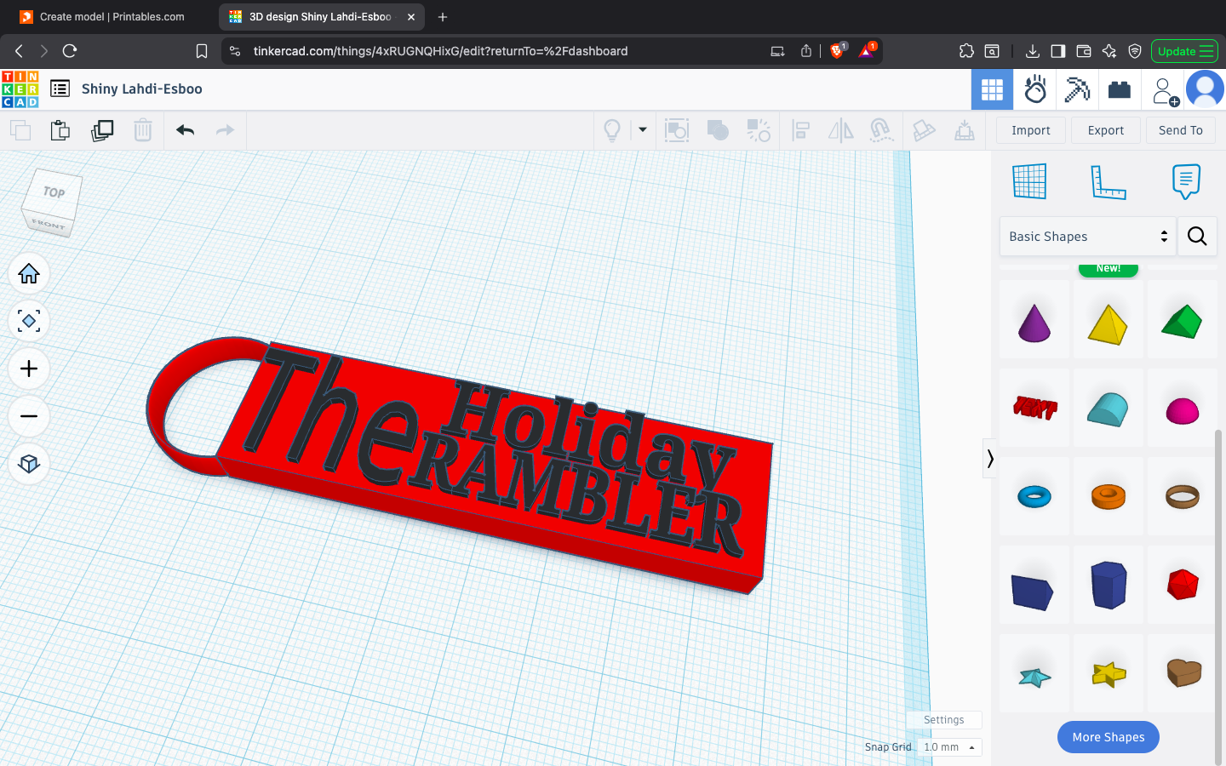Switch to the Blocks pickaxe mode
This screenshot has height=766, width=1226.
click(x=1077, y=89)
